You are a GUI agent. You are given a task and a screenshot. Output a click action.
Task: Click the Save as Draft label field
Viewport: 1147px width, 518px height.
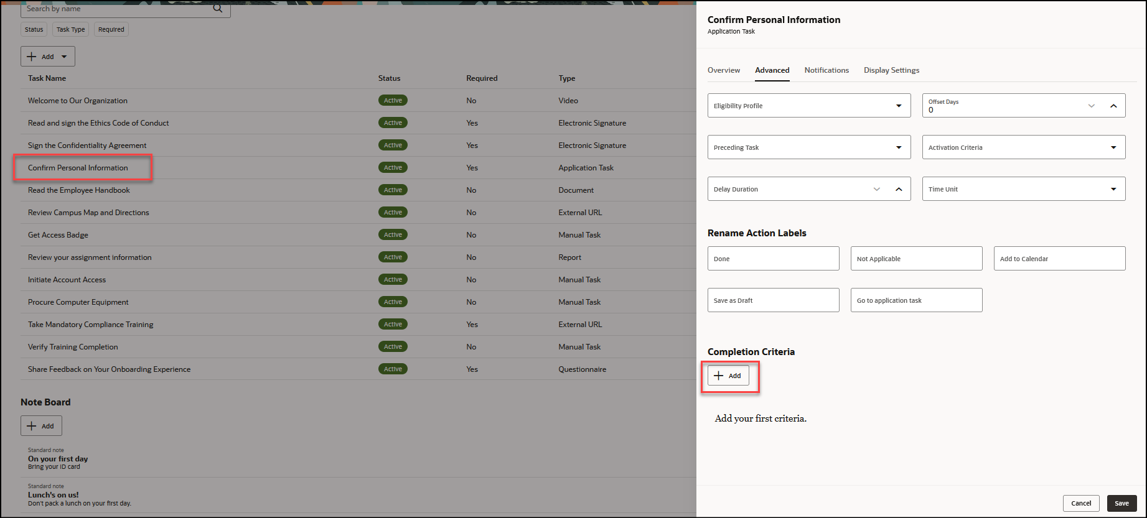pyautogui.click(x=773, y=300)
